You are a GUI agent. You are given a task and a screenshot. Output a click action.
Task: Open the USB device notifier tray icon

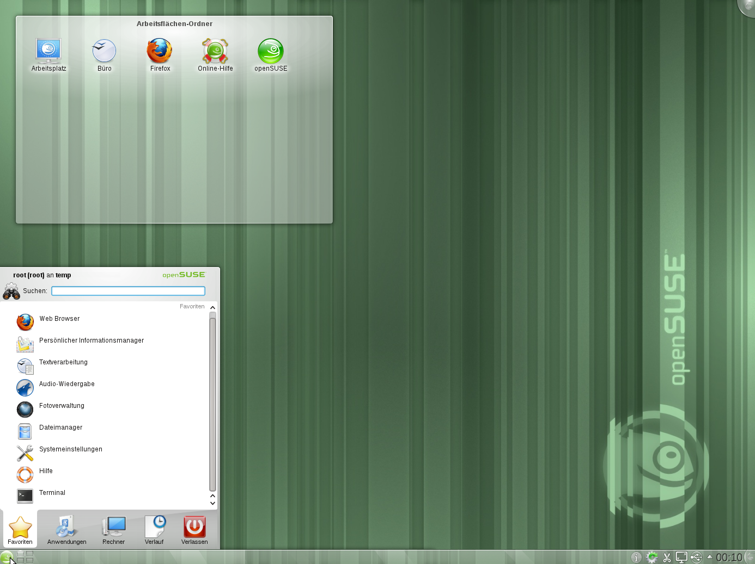[696, 557]
